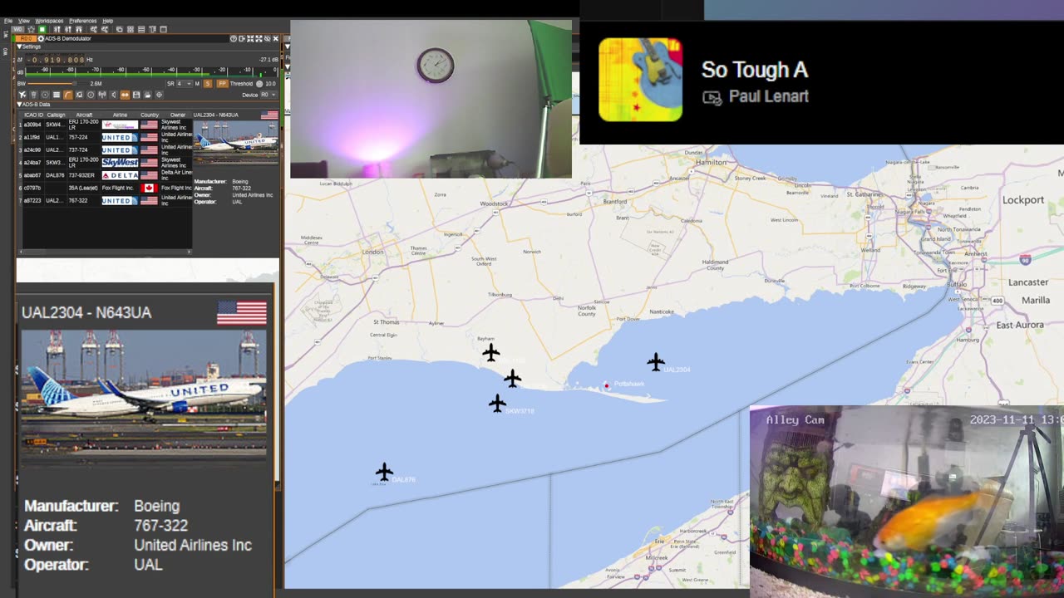Select the Fox Flight Inc. c0797b row
The width and height of the screenshot is (1064, 598).
point(106,188)
